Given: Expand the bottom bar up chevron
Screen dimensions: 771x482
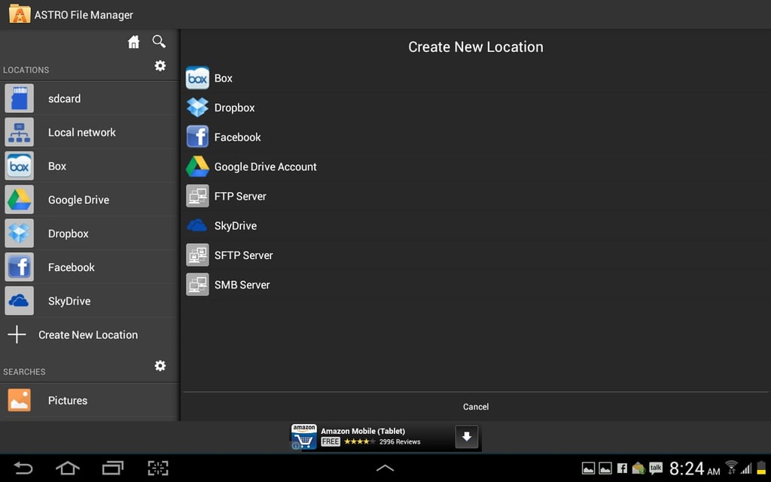Looking at the screenshot, I should [x=385, y=468].
